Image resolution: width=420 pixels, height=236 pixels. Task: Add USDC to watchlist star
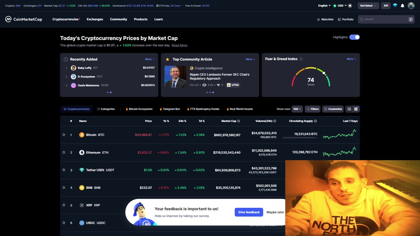[x=64, y=223]
